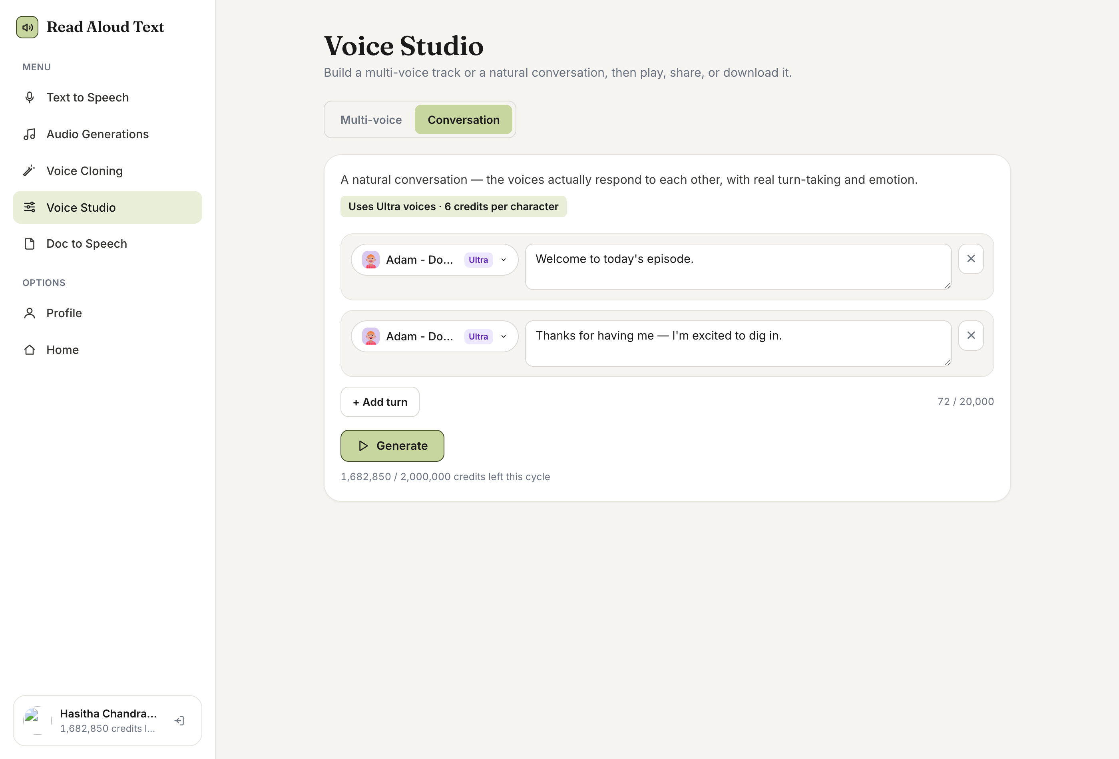Screen dimensions: 1119x759
Task: Grab the resize handle of the second text box
Action: [947, 362]
